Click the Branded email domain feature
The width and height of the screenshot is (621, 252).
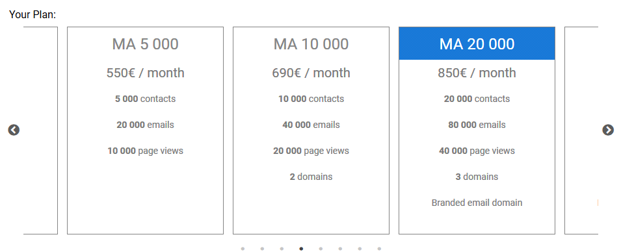(477, 203)
